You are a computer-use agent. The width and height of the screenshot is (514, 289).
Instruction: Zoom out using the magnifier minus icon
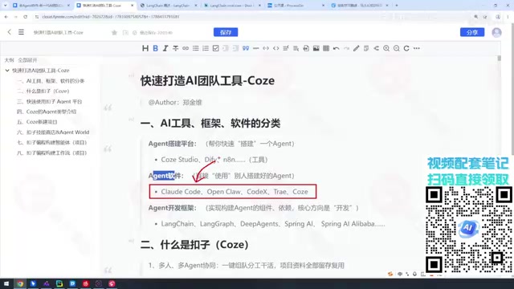click(396, 48)
